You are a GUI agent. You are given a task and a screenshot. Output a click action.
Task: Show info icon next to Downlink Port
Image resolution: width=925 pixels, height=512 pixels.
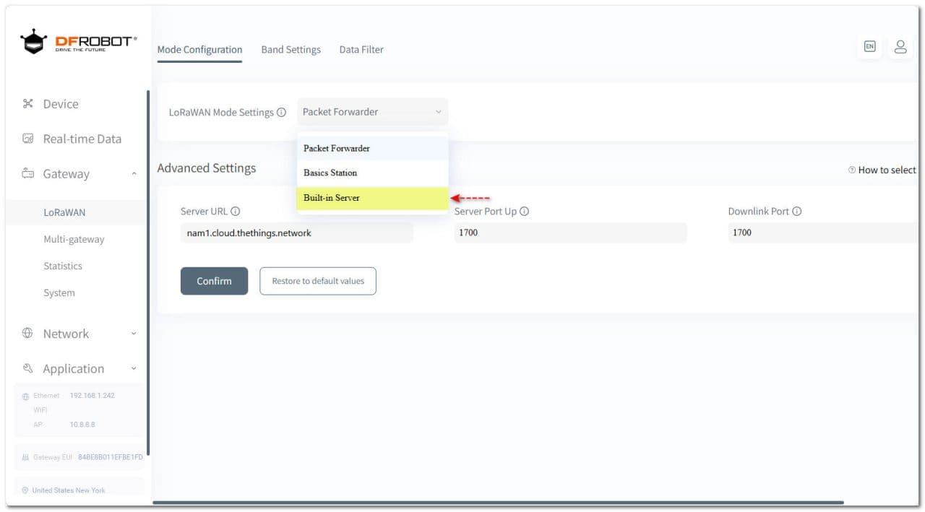click(x=797, y=212)
